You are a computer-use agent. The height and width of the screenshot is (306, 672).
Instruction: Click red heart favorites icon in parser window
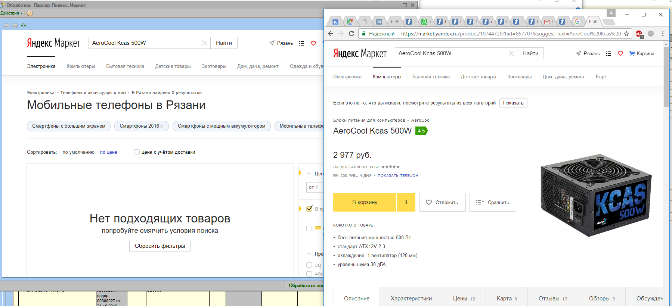click(x=313, y=43)
